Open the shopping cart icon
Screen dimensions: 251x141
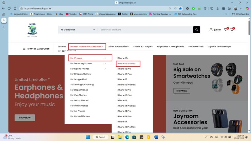[232, 30]
